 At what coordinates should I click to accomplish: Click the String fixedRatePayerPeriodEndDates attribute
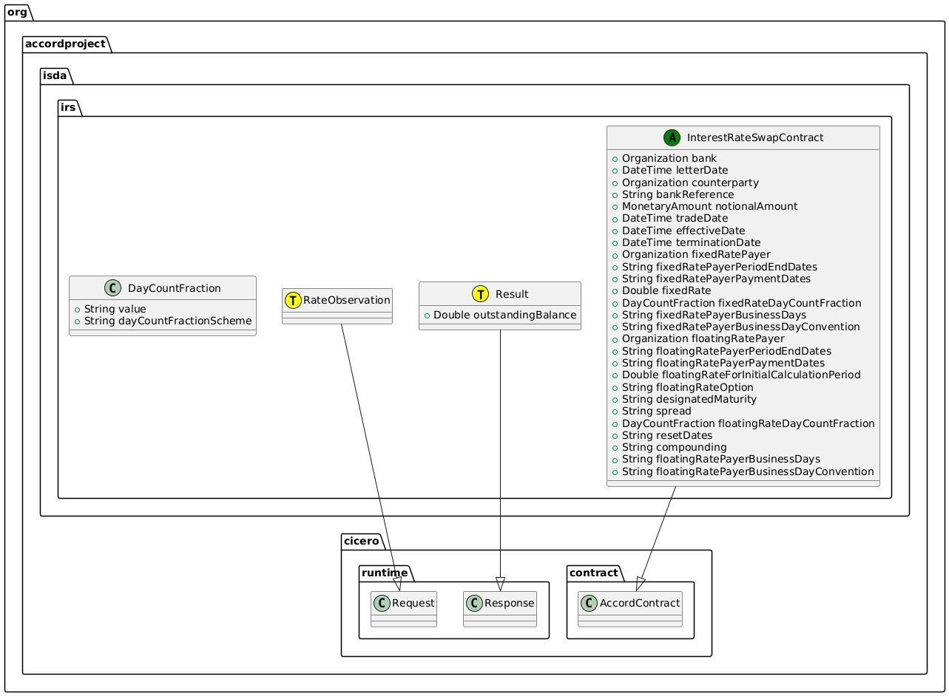720,267
